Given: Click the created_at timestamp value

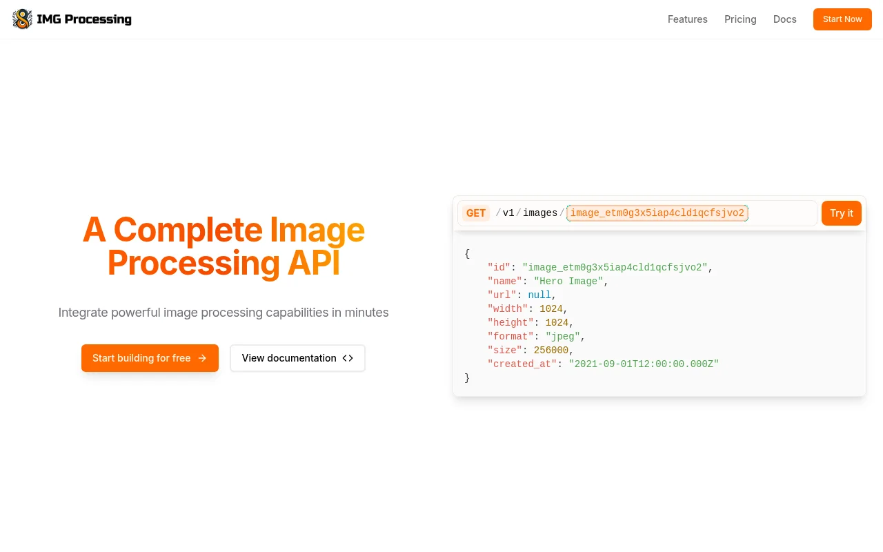Looking at the screenshot, I should point(643,364).
